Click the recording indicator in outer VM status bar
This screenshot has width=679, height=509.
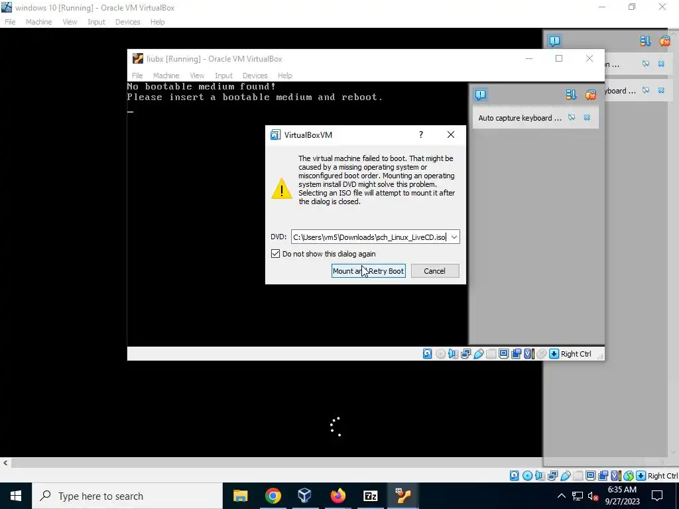(603, 476)
